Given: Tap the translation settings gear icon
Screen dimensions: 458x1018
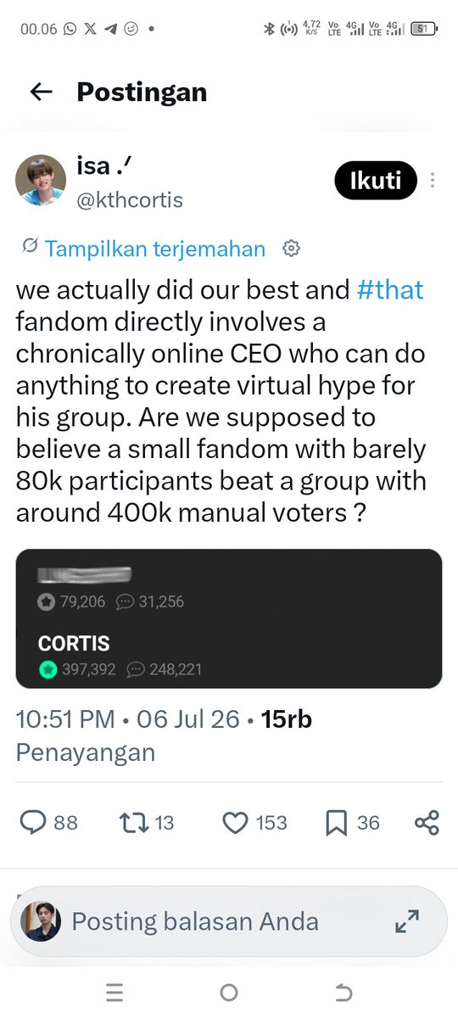Looking at the screenshot, I should (x=291, y=249).
